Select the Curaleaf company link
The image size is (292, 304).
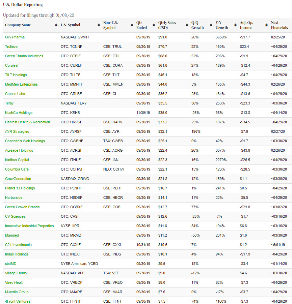12,65
